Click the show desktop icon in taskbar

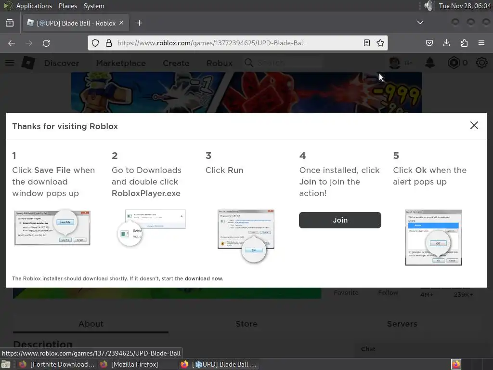(6, 364)
